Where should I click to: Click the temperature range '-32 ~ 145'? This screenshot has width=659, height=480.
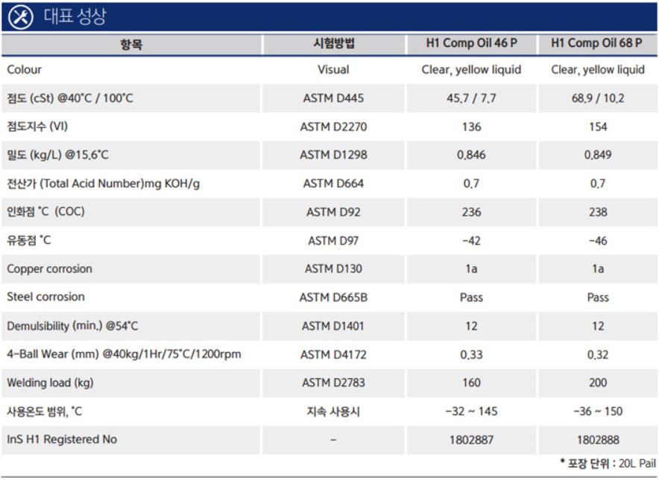coord(471,412)
